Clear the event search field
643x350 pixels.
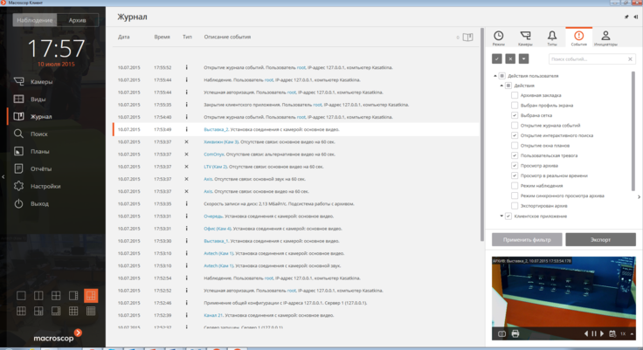[630, 59]
